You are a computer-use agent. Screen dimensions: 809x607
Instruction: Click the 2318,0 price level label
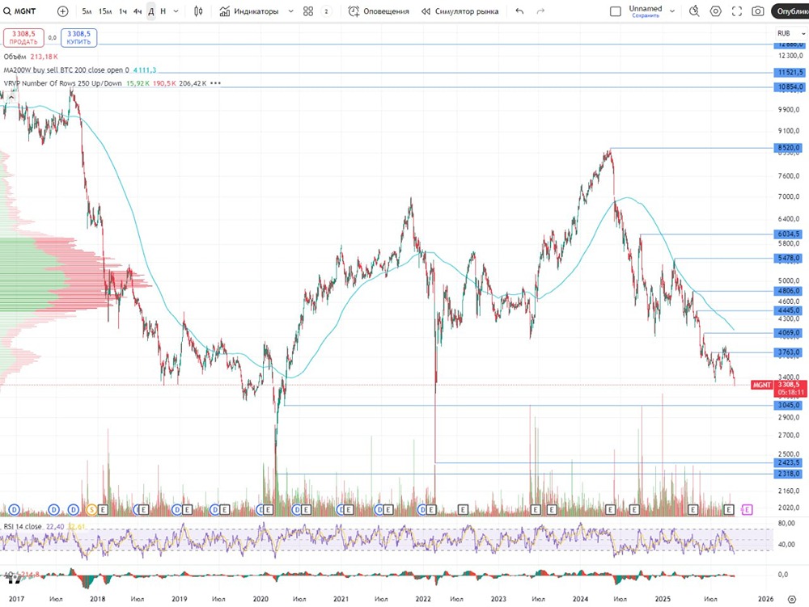pos(789,473)
